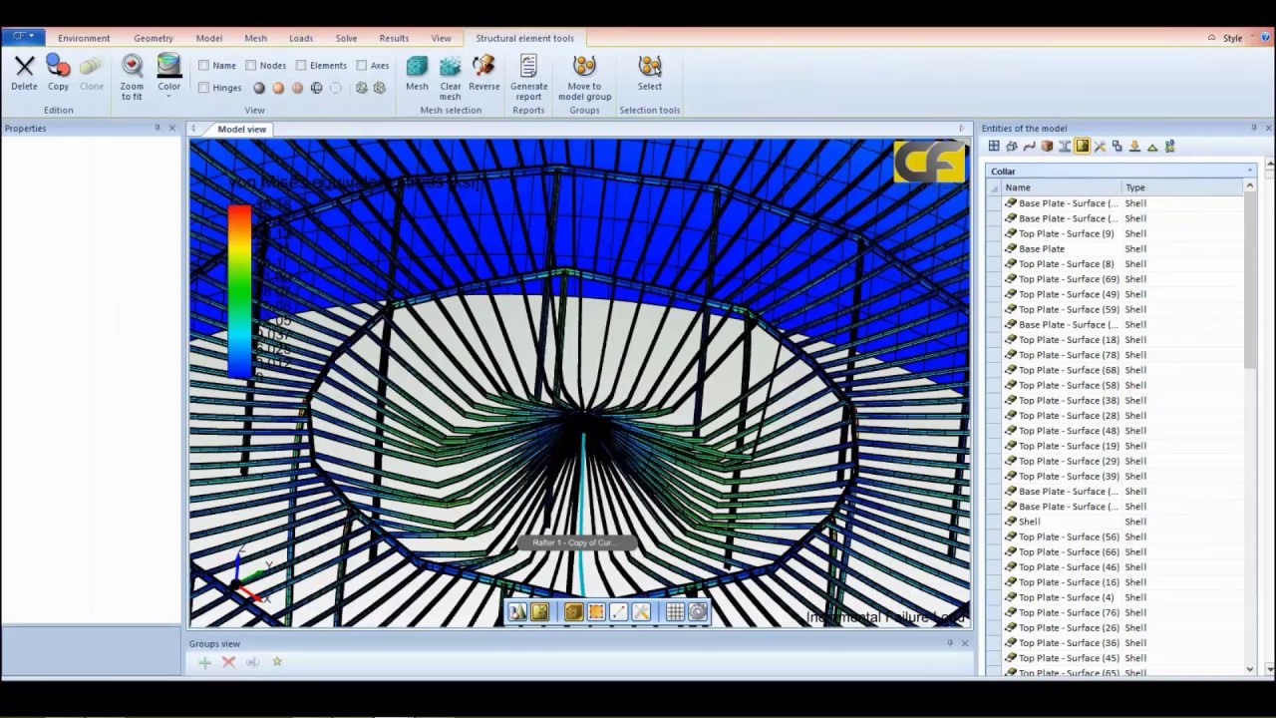Screen dimensions: 1276x718
Task: Click the grid icon in Entities panel
Action: pyautogui.click(x=994, y=147)
